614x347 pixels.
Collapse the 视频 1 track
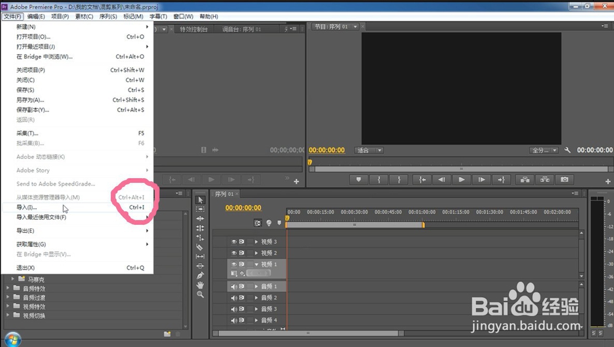tap(257, 264)
